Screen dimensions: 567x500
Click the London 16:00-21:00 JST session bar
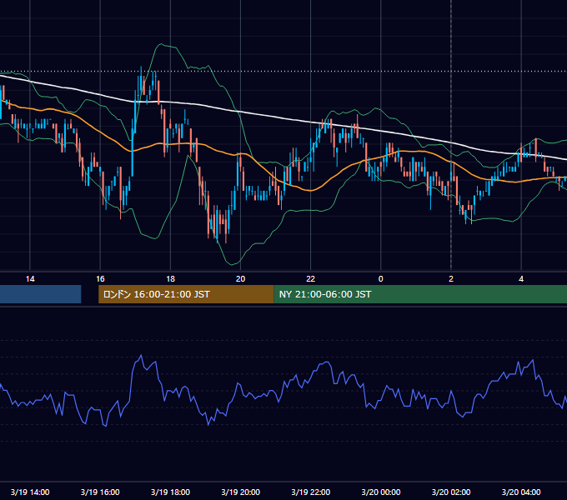[186, 294]
